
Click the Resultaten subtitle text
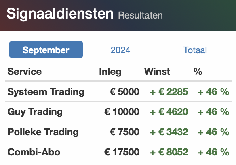click(140, 15)
